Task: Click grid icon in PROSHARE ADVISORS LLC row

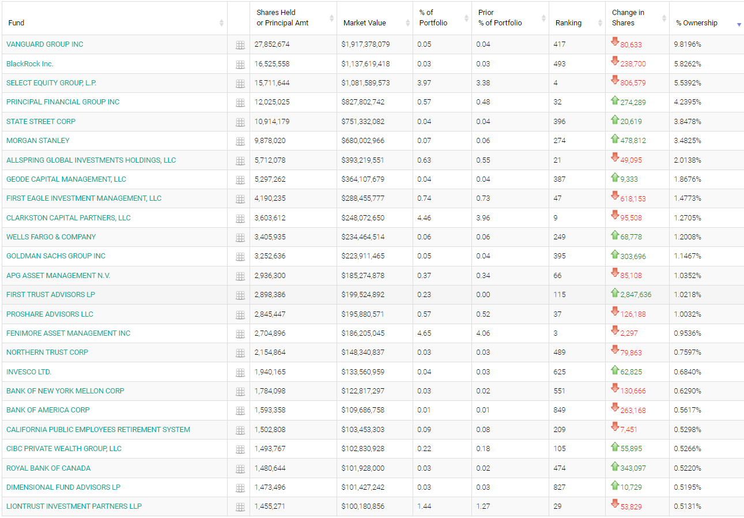Action: (x=240, y=315)
